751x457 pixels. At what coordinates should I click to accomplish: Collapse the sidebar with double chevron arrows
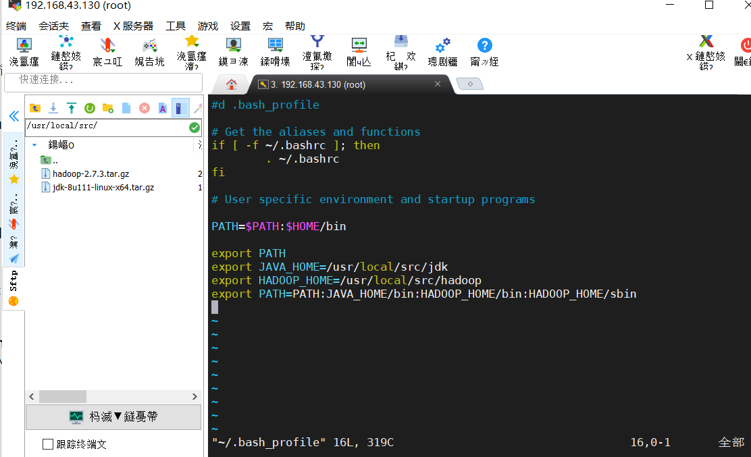[14, 116]
